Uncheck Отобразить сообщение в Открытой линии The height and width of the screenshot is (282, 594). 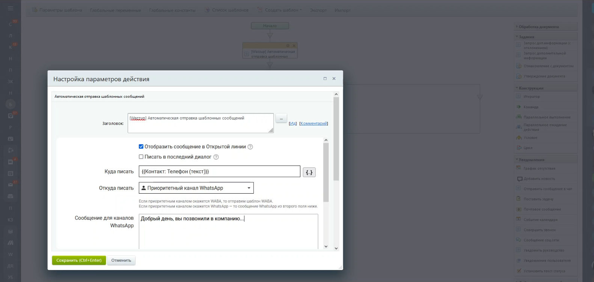(141, 147)
